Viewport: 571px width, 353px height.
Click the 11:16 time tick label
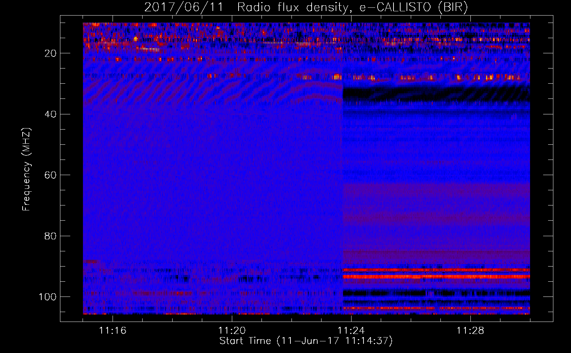click(x=113, y=331)
